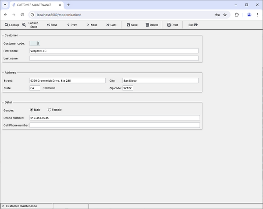
Task: Go to the Prev customer record
Action: pyautogui.click(x=72, y=25)
